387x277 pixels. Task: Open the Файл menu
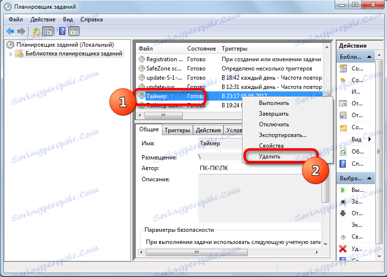(16, 19)
